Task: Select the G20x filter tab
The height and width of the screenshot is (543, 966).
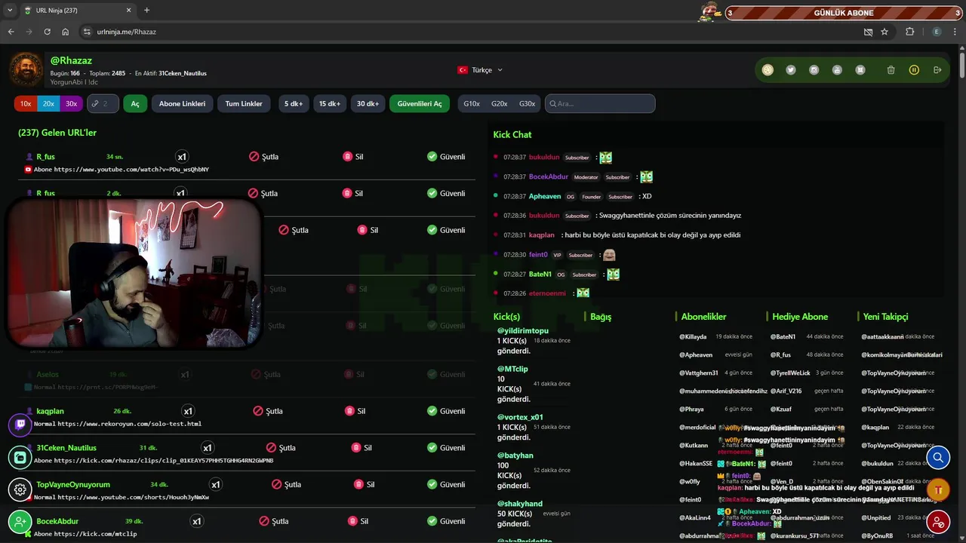Action: pos(499,103)
